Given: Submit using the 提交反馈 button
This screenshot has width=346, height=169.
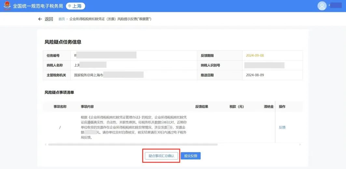Looking at the screenshot, I should point(191,156).
